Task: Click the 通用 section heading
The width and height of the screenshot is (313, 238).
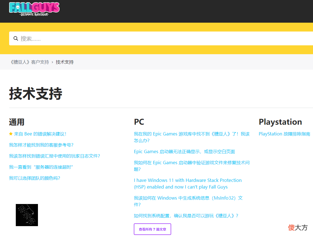Action: coord(17,122)
